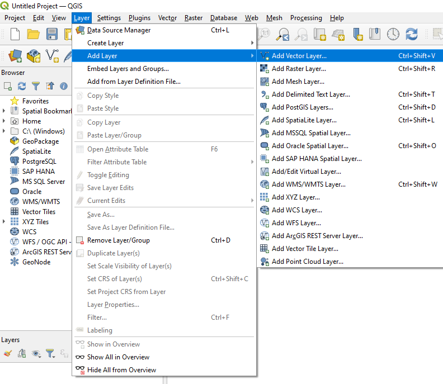443x384 pixels.
Task: Choose Add Point Cloud Layer...
Action: (x=350, y=262)
